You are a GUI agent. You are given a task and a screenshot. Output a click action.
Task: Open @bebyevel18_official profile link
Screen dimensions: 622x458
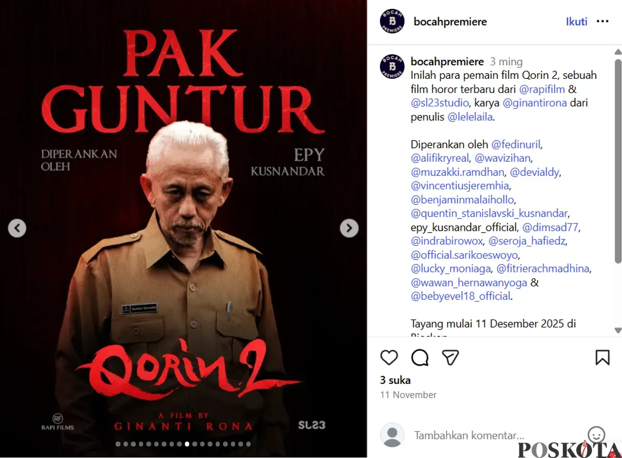pyautogui.click(x=461, y=296)
